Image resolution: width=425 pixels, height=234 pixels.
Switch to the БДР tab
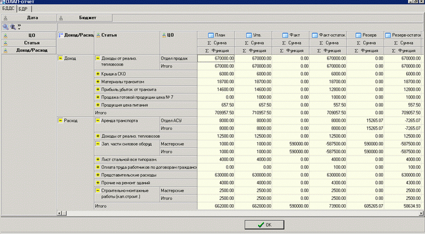[23, 9]
